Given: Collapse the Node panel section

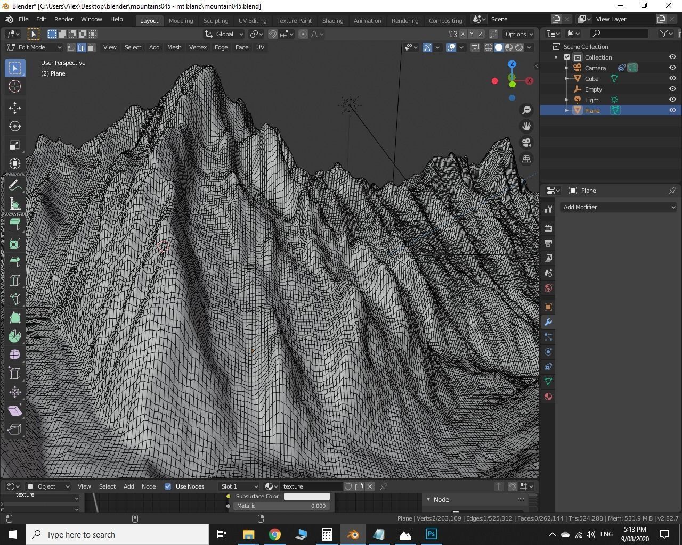Looking at the screenshot, I should [x=428, y=500].
